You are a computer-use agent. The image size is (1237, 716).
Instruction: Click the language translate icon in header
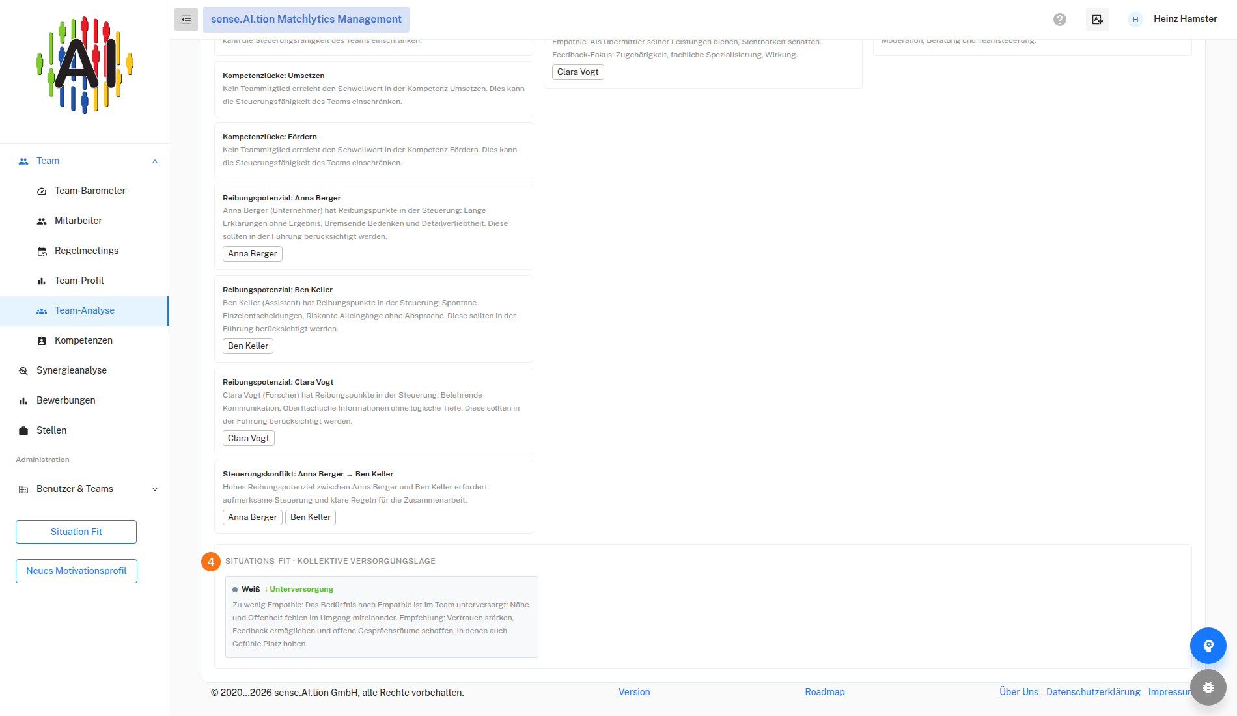[1098, 20]
